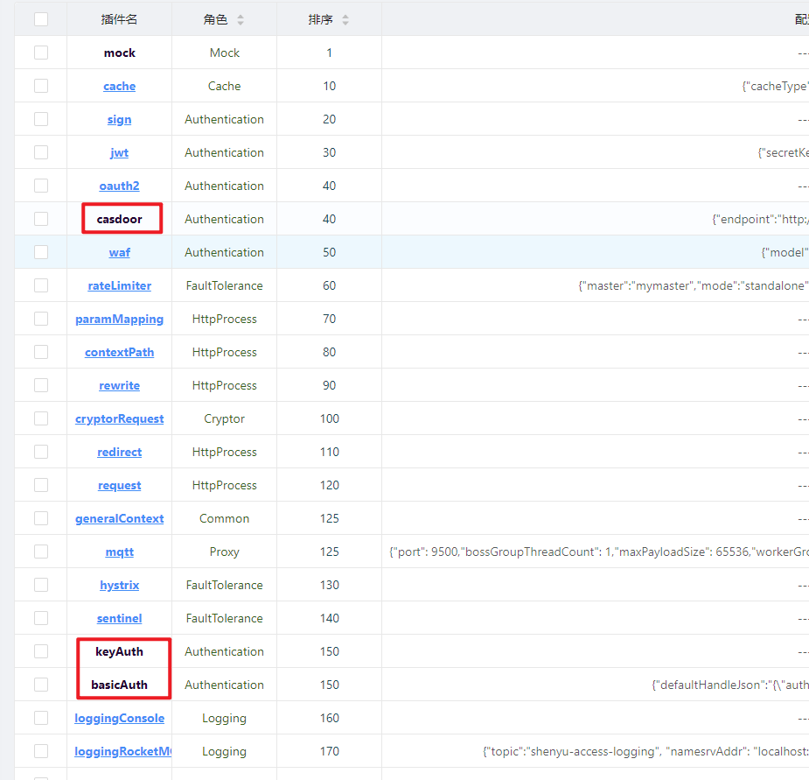Check the loggingConsole row checkbox
Viewport: 809px width, 780px height.
41,718
